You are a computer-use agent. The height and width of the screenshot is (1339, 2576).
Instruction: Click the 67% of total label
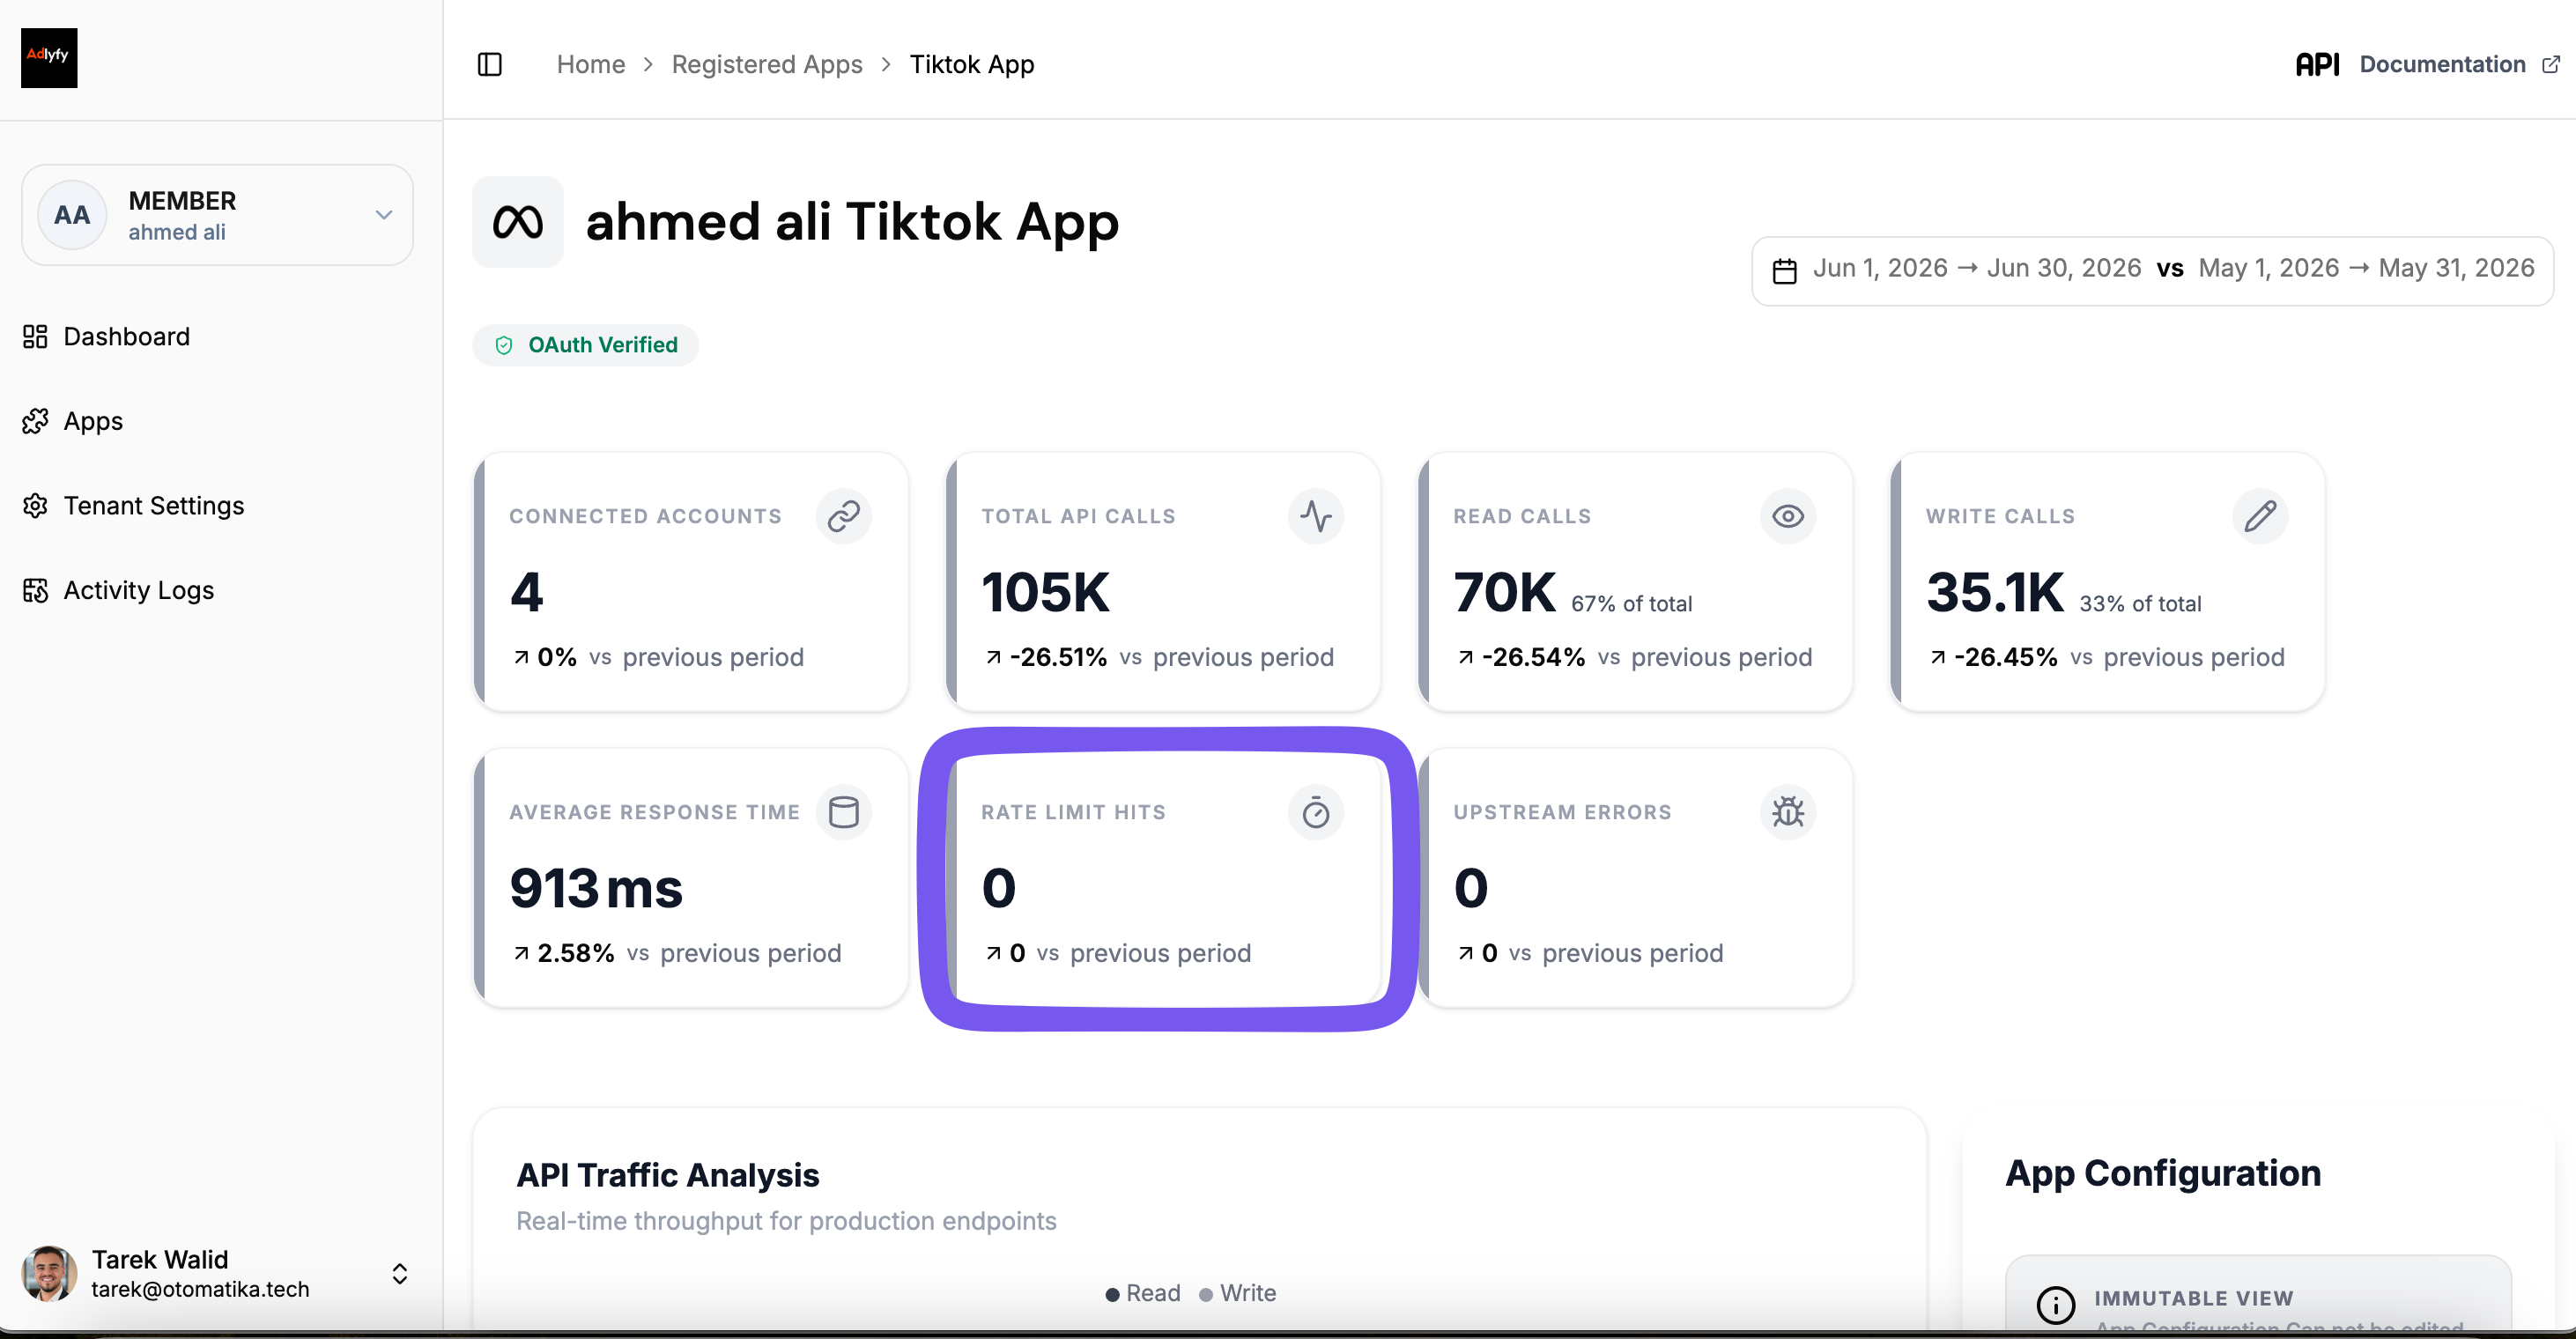[x=1631, y=604]
